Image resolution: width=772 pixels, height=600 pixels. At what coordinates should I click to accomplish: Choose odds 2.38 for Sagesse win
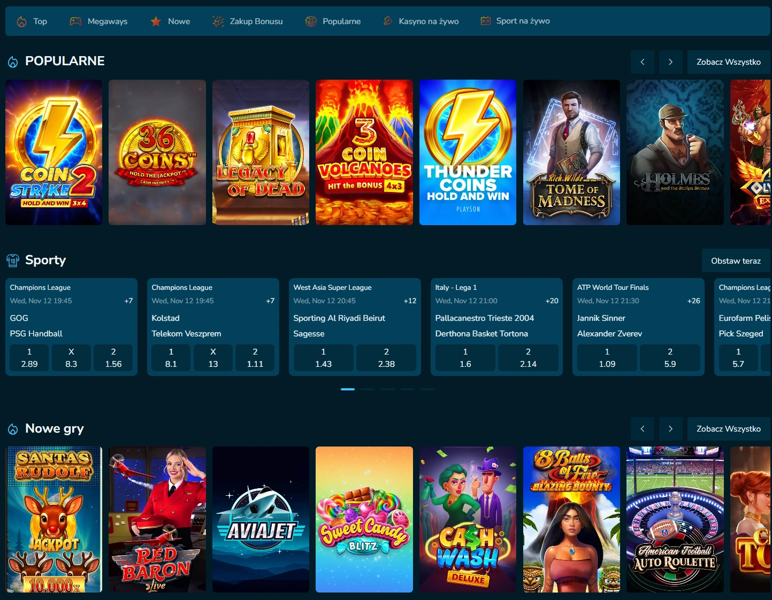point(386,358)
